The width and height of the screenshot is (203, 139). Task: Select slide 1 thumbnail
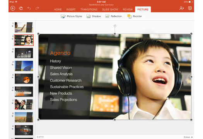click(24, 27)
